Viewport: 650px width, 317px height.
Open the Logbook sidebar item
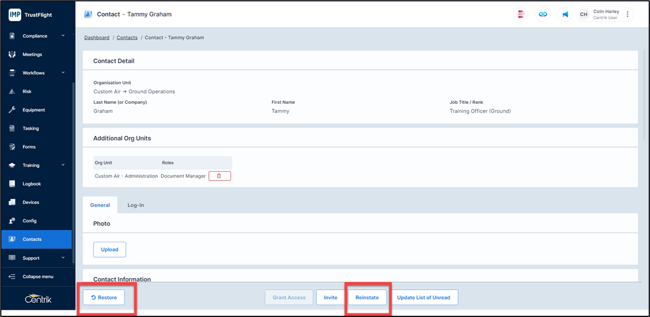[x=32, y=184]
